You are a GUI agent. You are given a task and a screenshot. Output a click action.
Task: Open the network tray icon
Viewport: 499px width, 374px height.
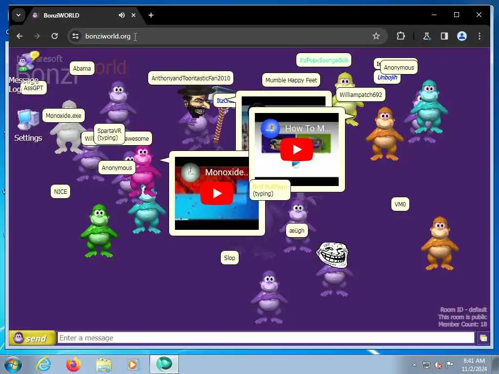pos(426,365)
